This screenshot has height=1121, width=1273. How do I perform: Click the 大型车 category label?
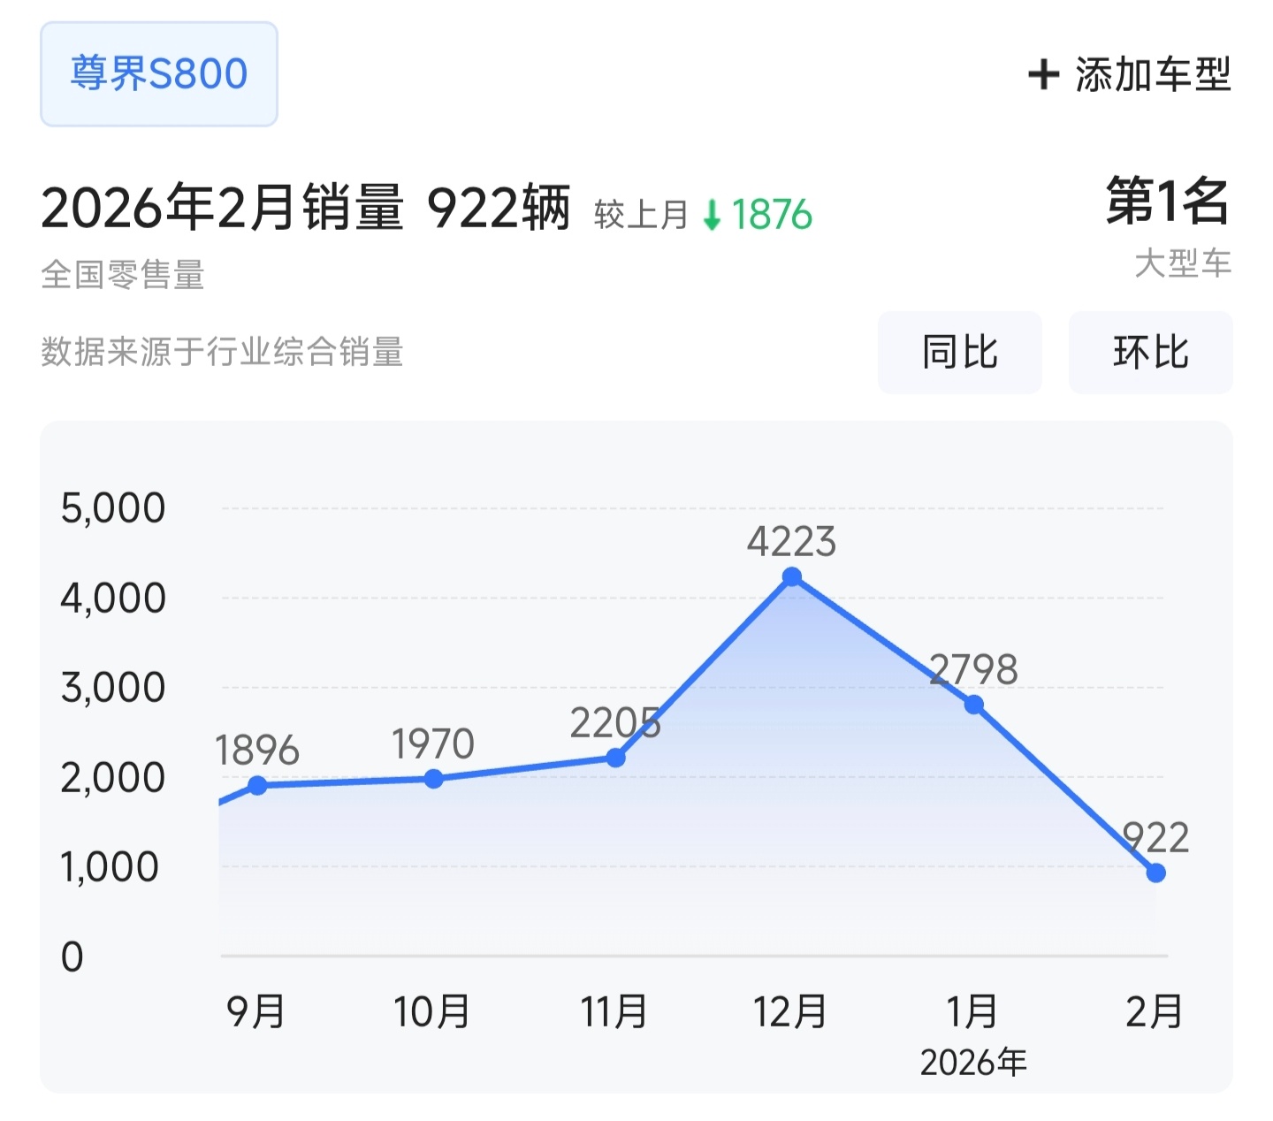(x=1184, y=263)
